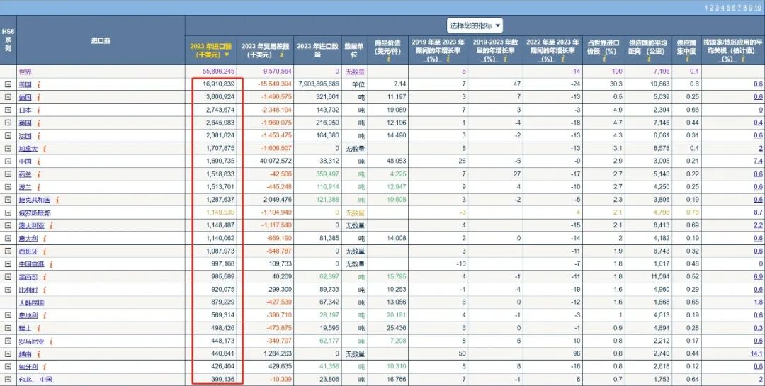Open info icon next to 德国

point(38,97)
